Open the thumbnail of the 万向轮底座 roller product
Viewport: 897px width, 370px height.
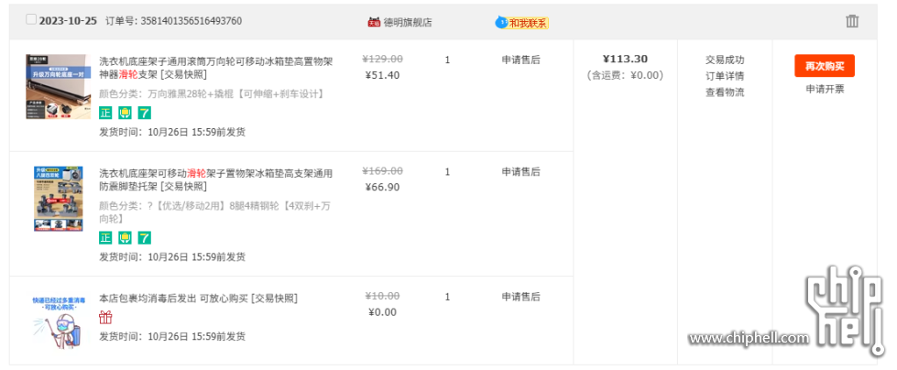pyautogui.click(x=59, y=86)
